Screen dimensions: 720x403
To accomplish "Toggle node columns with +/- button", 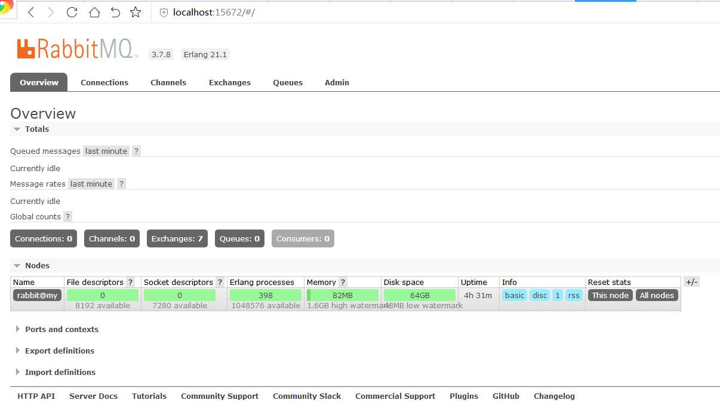I will (x=691, y=282).
